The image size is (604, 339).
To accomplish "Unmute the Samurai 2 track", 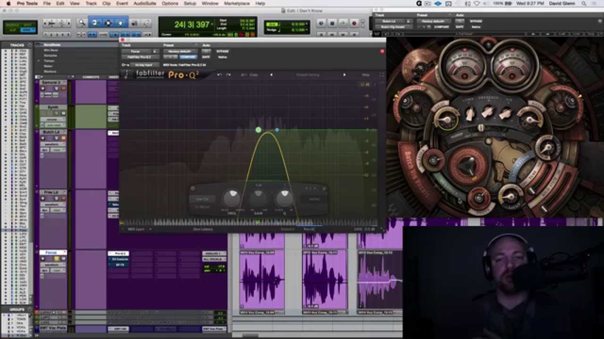I will 62,88.
